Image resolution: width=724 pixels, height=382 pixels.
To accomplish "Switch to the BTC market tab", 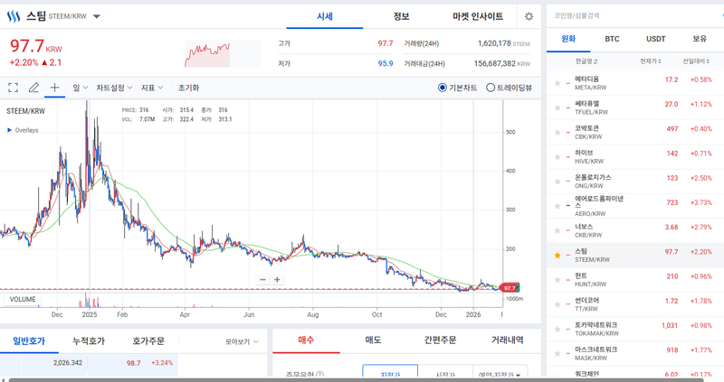I will (612, 39).
